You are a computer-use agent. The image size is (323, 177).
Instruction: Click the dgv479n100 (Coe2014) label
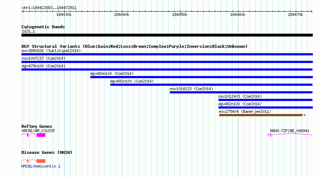pos(44,66)
